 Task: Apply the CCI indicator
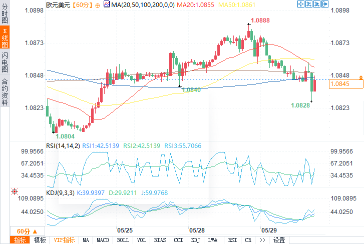point(178,240)
